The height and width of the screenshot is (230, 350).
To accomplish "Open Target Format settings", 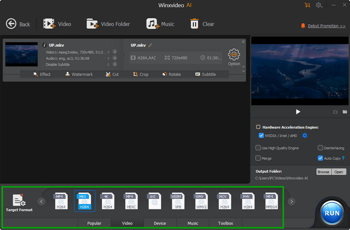I will pos(19,203).
